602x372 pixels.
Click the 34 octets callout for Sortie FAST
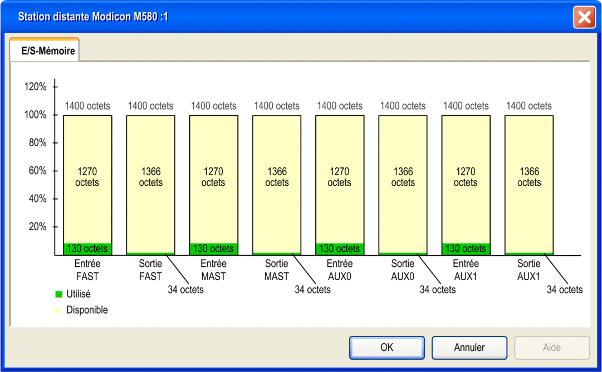pyautogui.click(x=186, y=290)
